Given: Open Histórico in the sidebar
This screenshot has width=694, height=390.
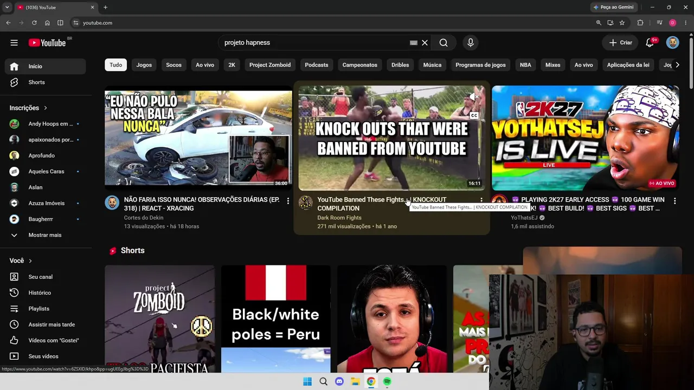Looking at the screenshot, I should 46,292.
